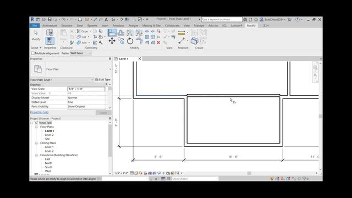Click the Detail Level Fine value

pos(86,102)
